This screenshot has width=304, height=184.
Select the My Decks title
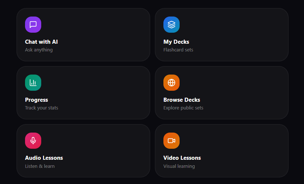click(x=176, y=42)
